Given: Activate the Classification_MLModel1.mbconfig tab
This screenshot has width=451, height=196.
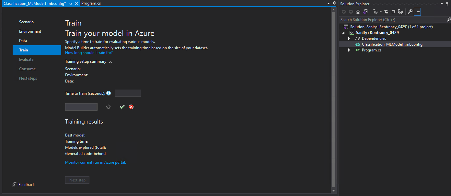Looking at the screenshot, I should tap(34, 3).
